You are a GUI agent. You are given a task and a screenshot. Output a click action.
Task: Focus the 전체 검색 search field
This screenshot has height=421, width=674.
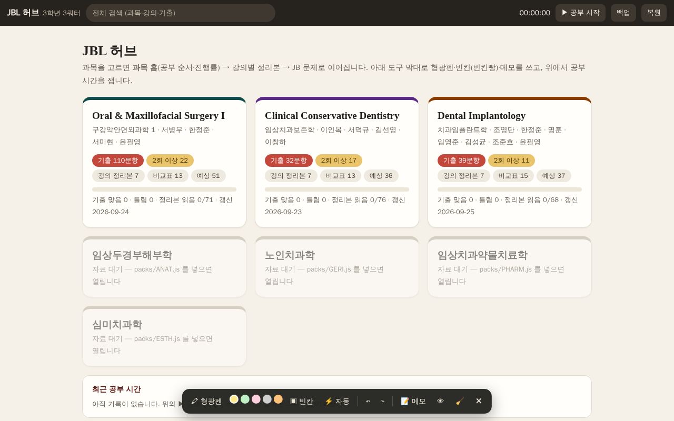pos(181,13)
